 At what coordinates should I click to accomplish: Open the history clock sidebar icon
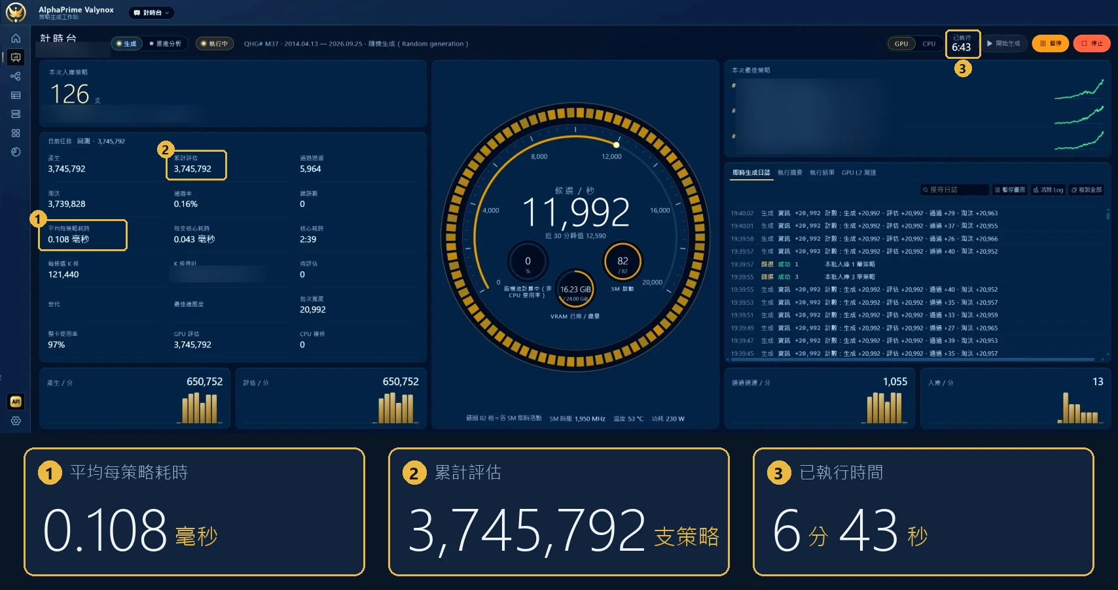(16, 152)
